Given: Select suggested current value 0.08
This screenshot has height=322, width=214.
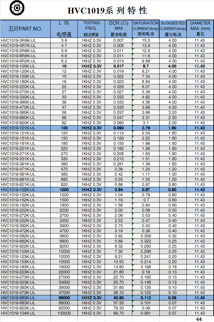Looking at the screenshot, I should pos(172,298).
